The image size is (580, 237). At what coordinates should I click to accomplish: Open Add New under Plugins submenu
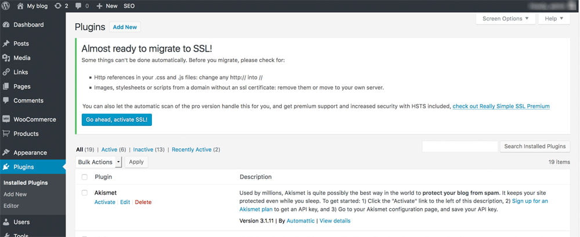point(15,194)
